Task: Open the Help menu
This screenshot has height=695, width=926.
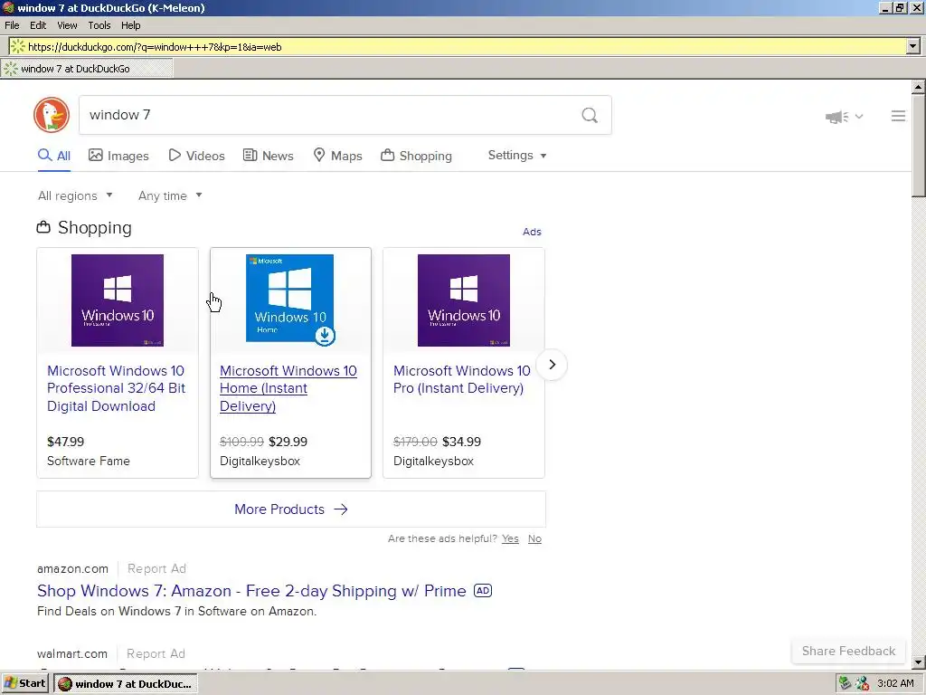Action: (x=130, y=25)
